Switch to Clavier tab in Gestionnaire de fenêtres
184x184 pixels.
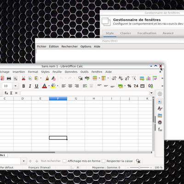[x=126, y=33]
